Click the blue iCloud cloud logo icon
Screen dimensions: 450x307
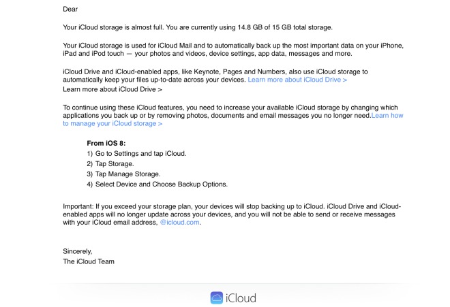(x=217, y=297)
